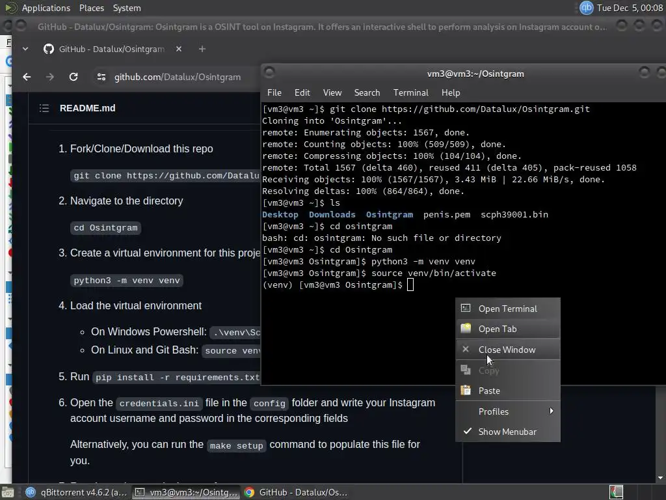
Task: Open a new browser tab
Action: pos(202,49)
